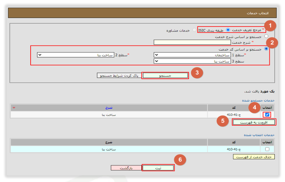Click ساخت بنا description in the searched services table
The height and width of the screenshot is (182, 285).
coord(109,115)
